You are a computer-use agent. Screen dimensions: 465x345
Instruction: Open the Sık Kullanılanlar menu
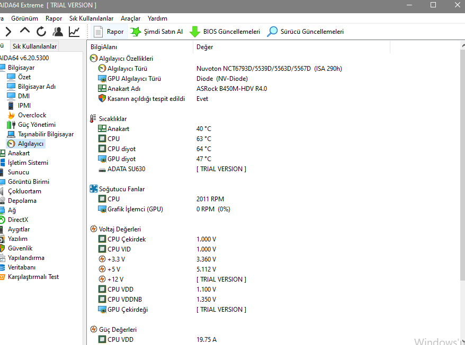91,18
